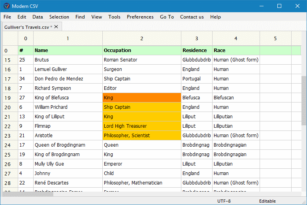Click the UTF-8 encoding status
The width and height of the screenshot is (307, 205).
[x=224, y=201]
